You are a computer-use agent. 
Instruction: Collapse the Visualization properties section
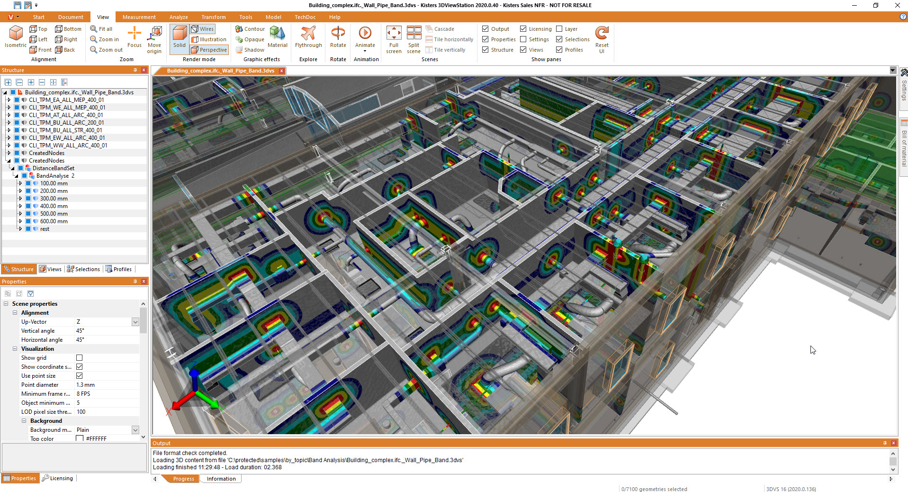pos(15,349)
